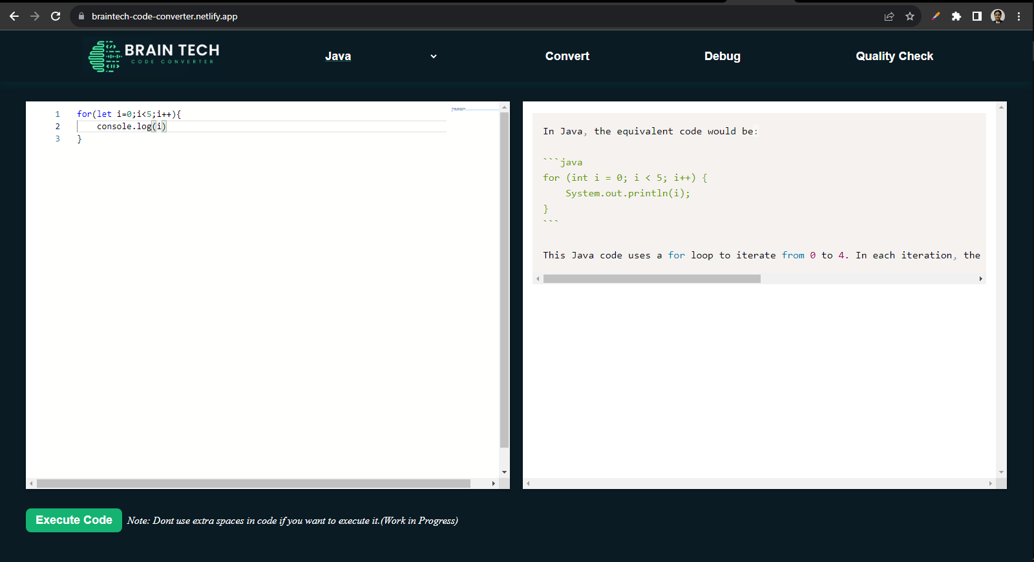Image resolution: width=1034 pixels, height=562 pixels.
Task: Click the 'for (int i = 0' output line
Action: click(625, 178)
